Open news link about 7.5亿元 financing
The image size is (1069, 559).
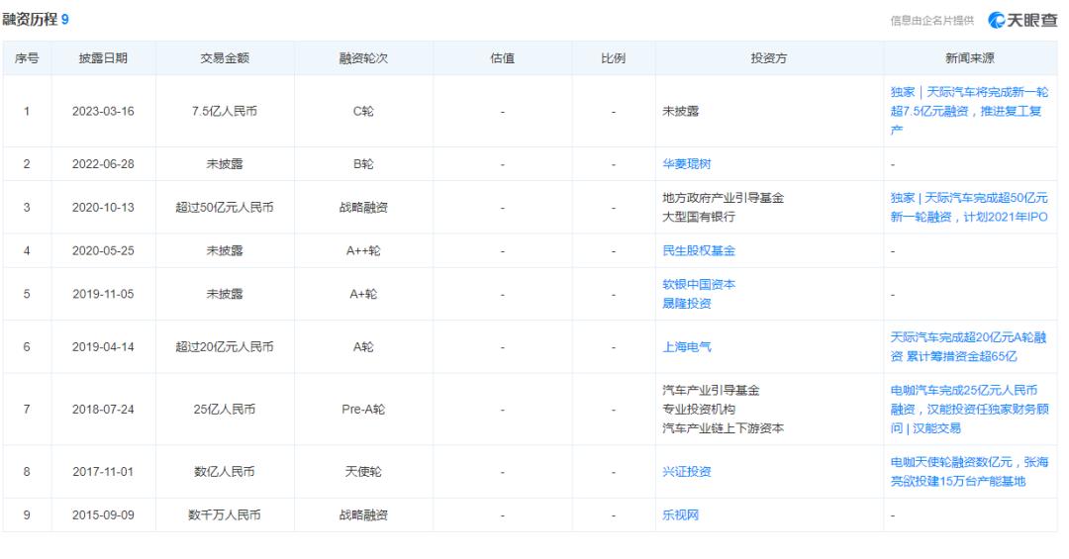pyautogui.click(x=969, y=111)
